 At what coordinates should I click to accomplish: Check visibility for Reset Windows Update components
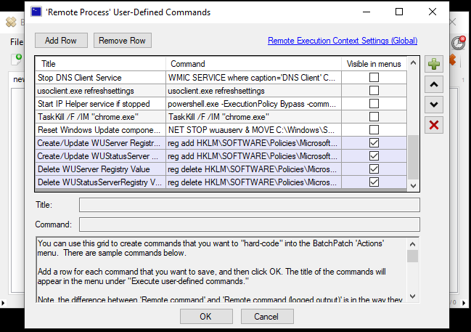click(x=374, y=130)
